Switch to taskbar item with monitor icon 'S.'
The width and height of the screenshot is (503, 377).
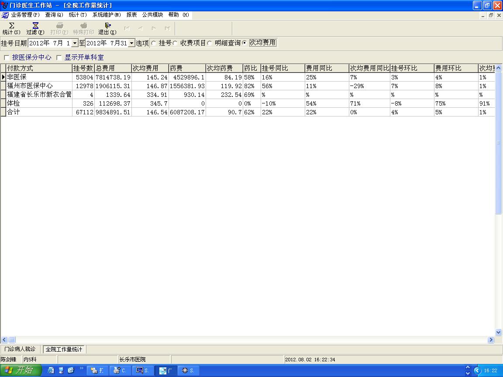(x=143, y=370)
